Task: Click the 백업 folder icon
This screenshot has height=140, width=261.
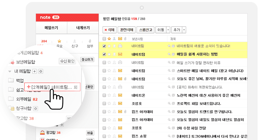Action: 11,80
